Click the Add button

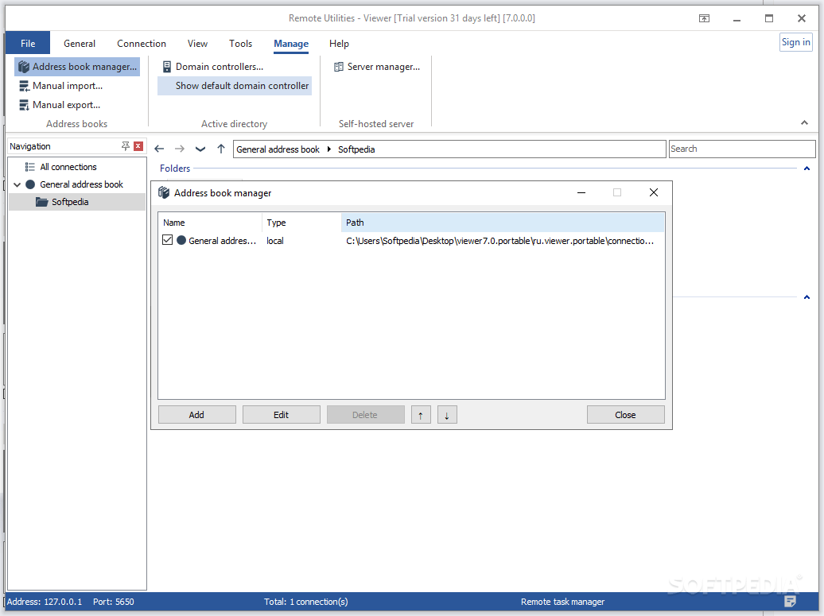(196, 414)
